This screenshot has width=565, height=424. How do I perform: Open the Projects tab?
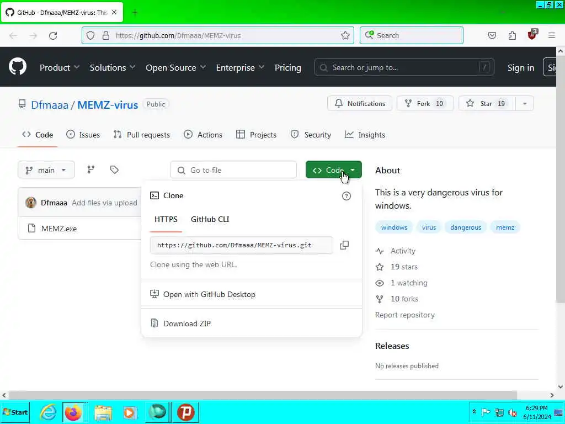(256, 135)
